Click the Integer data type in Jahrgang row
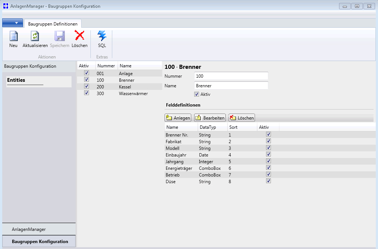Screen dimensions: 378x249 point(206,162)
